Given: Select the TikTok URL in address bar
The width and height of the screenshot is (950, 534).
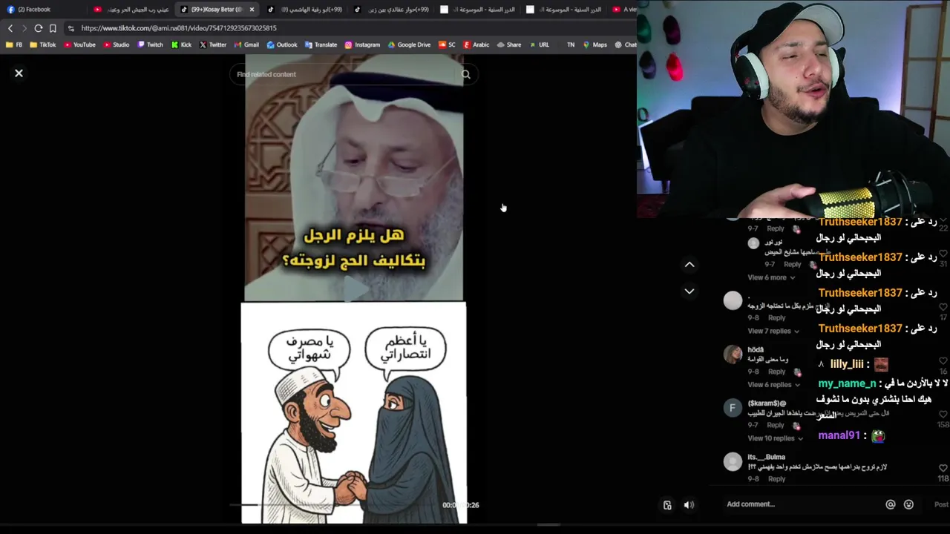Looking at the screenshot, I should pyautogui.click(x=179, y=28).
